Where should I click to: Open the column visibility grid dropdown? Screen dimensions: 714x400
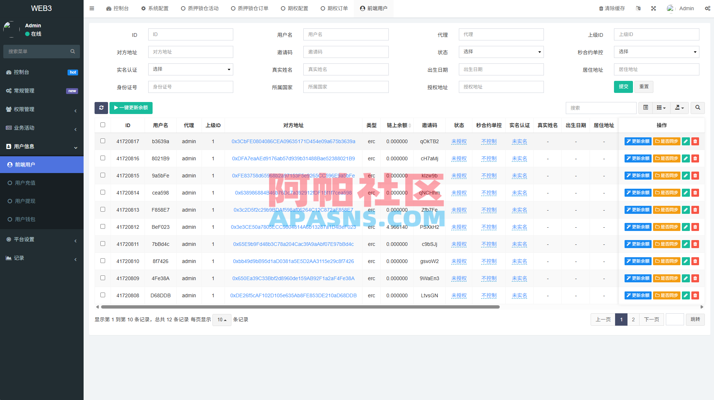coord(661,108)
